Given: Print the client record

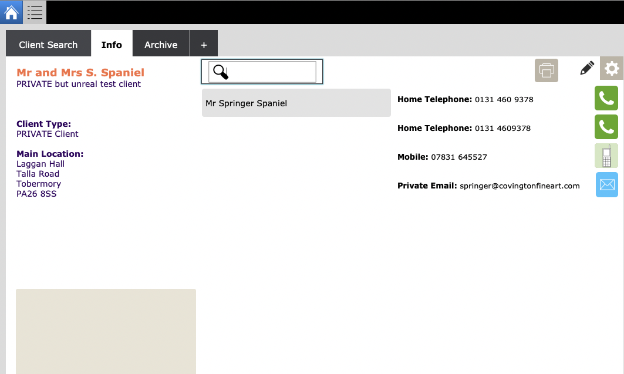Looking at the screenshot, I should click(546, 70).
